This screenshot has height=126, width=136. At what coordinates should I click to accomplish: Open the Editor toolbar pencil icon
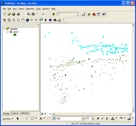pos(83,14)
